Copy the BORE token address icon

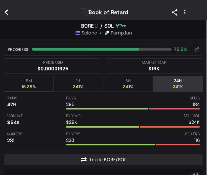click(97, 26)
